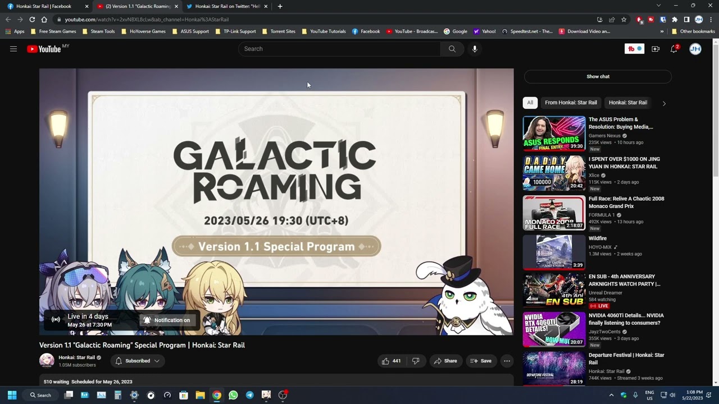Open I SPENT OVER $1000 ON JING YUAN video

tap(624, 163)
